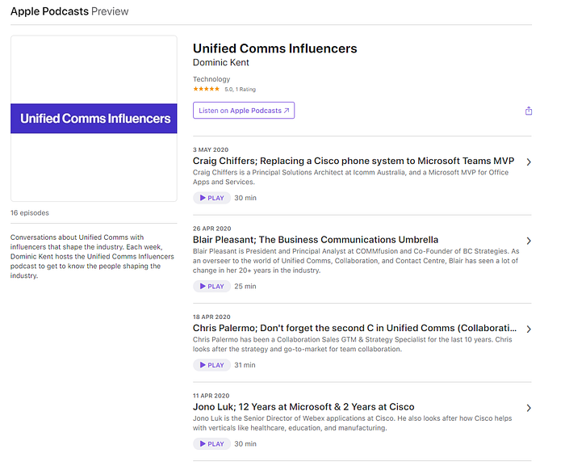
Task: Open Chris Palermo; Don't forget the second C title
Action: pyautogui.click(x=354, y=328)
